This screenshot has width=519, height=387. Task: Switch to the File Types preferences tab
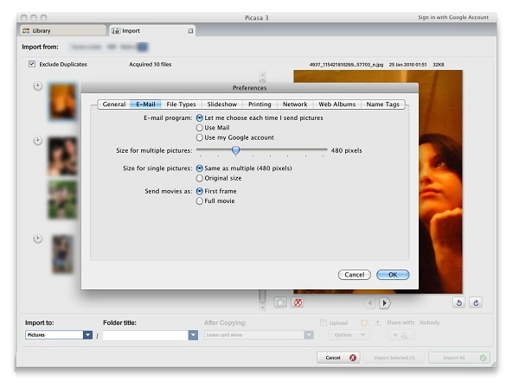coord(181,105)
